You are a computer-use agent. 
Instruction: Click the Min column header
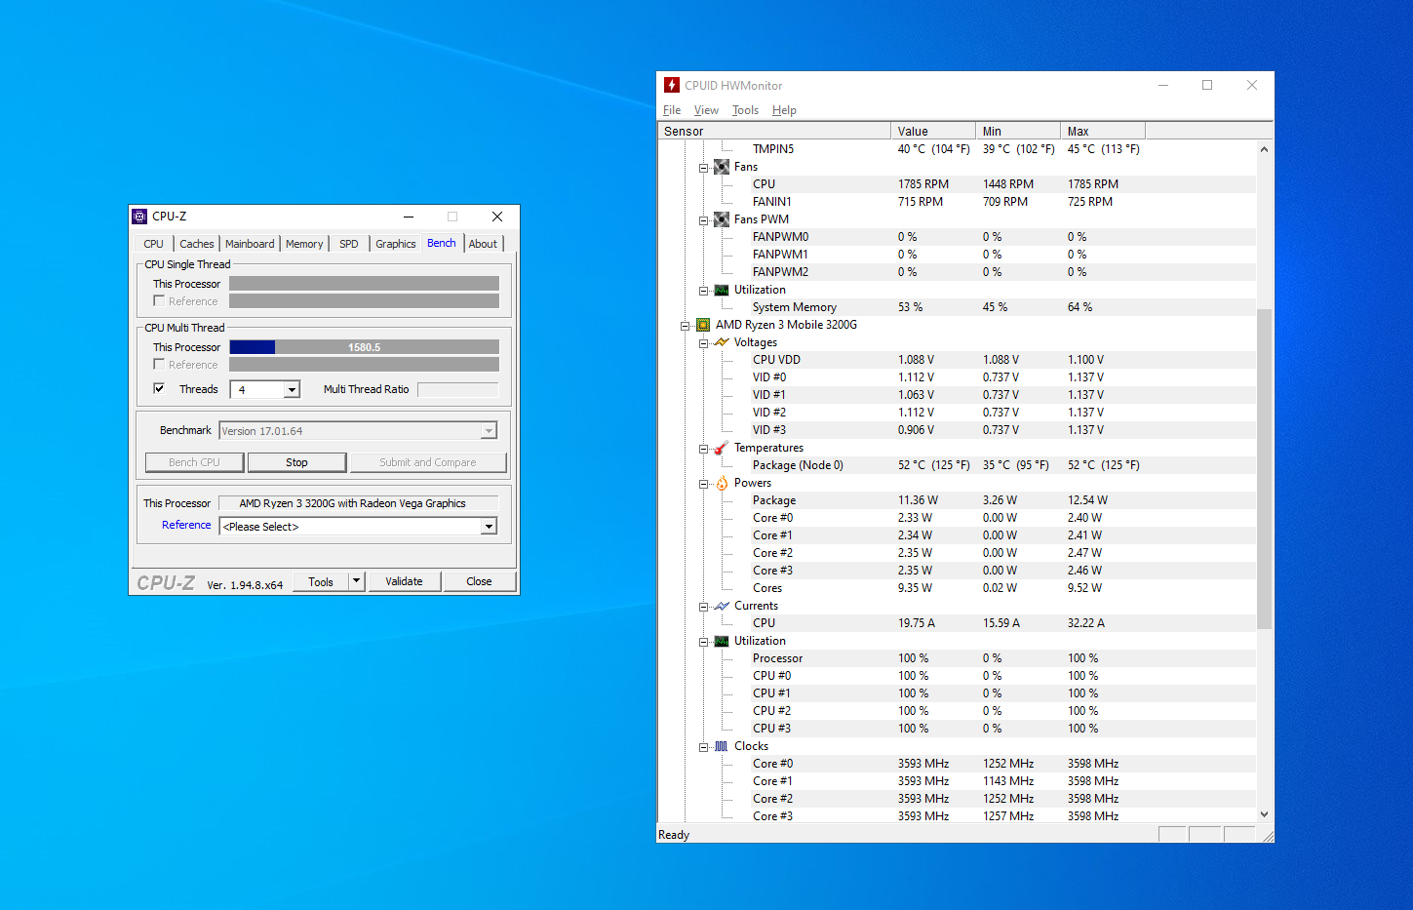1018,131
